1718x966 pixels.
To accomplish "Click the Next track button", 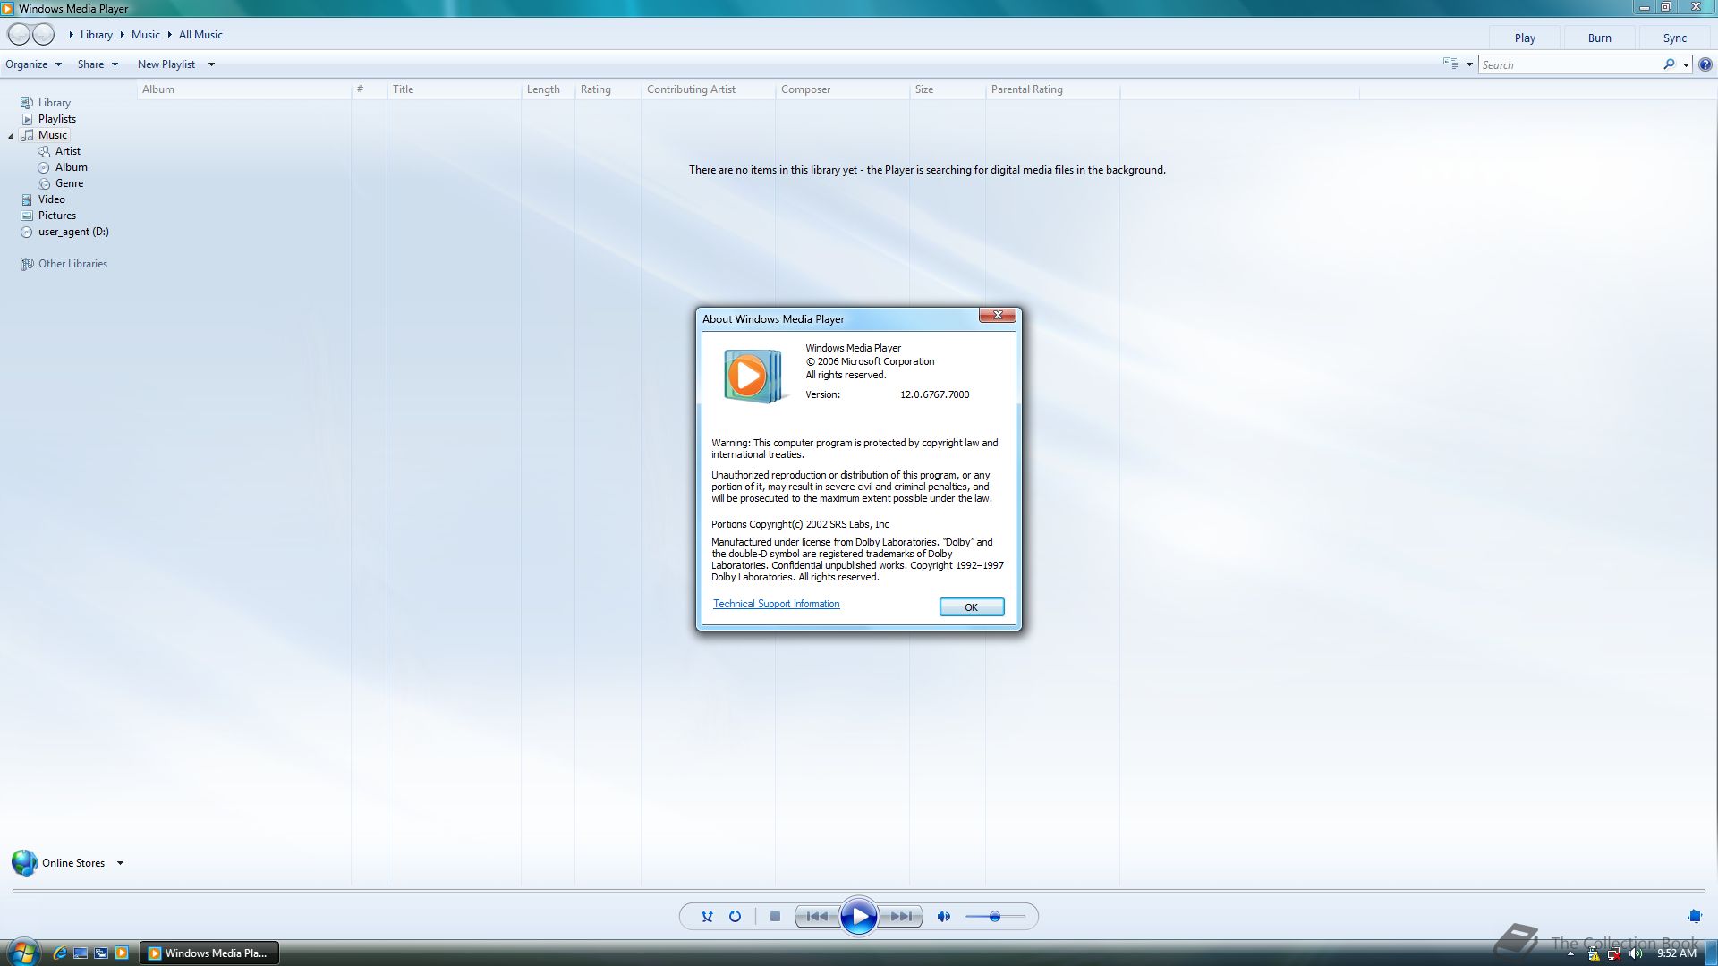I will click(x=901, y=917).
